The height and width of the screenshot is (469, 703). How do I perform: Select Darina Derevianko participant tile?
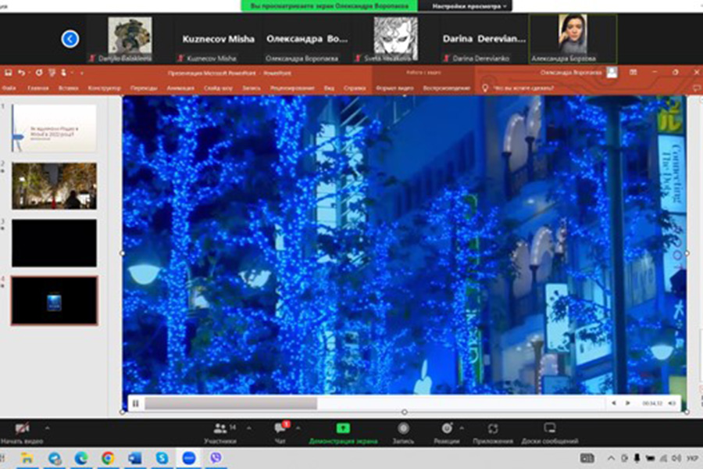[484, 39]
